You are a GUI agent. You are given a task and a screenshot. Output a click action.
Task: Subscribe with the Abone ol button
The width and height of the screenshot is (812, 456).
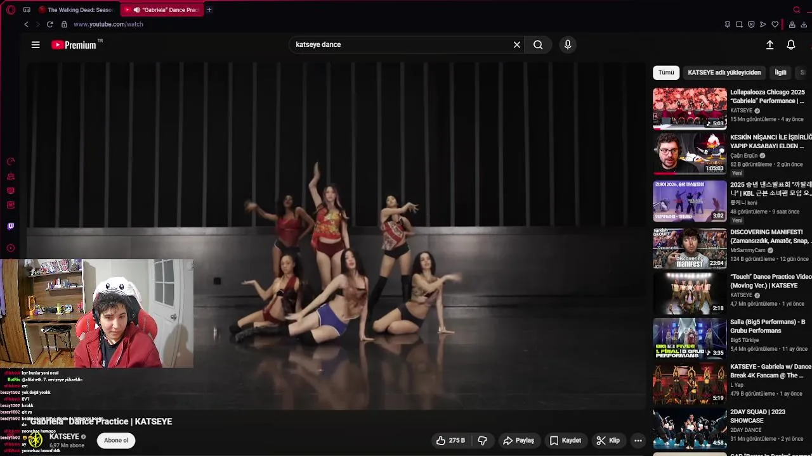coord(116,440)
